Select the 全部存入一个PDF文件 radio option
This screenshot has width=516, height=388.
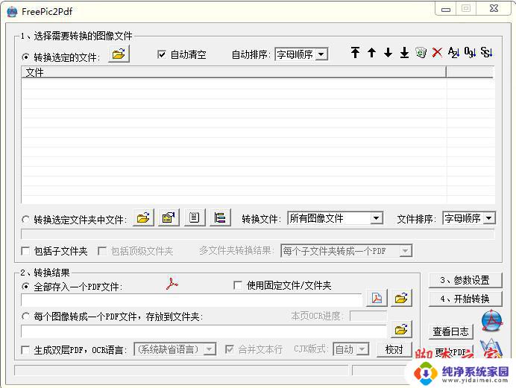pos(25,287)
